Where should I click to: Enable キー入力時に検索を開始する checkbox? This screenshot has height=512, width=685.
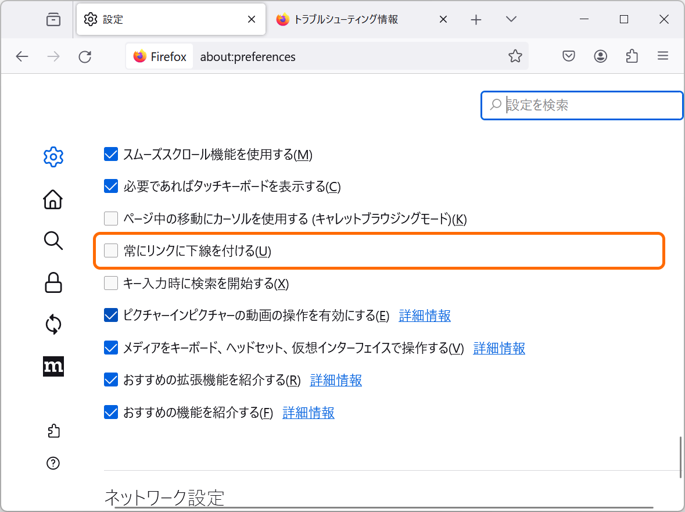tap(110, 284)
